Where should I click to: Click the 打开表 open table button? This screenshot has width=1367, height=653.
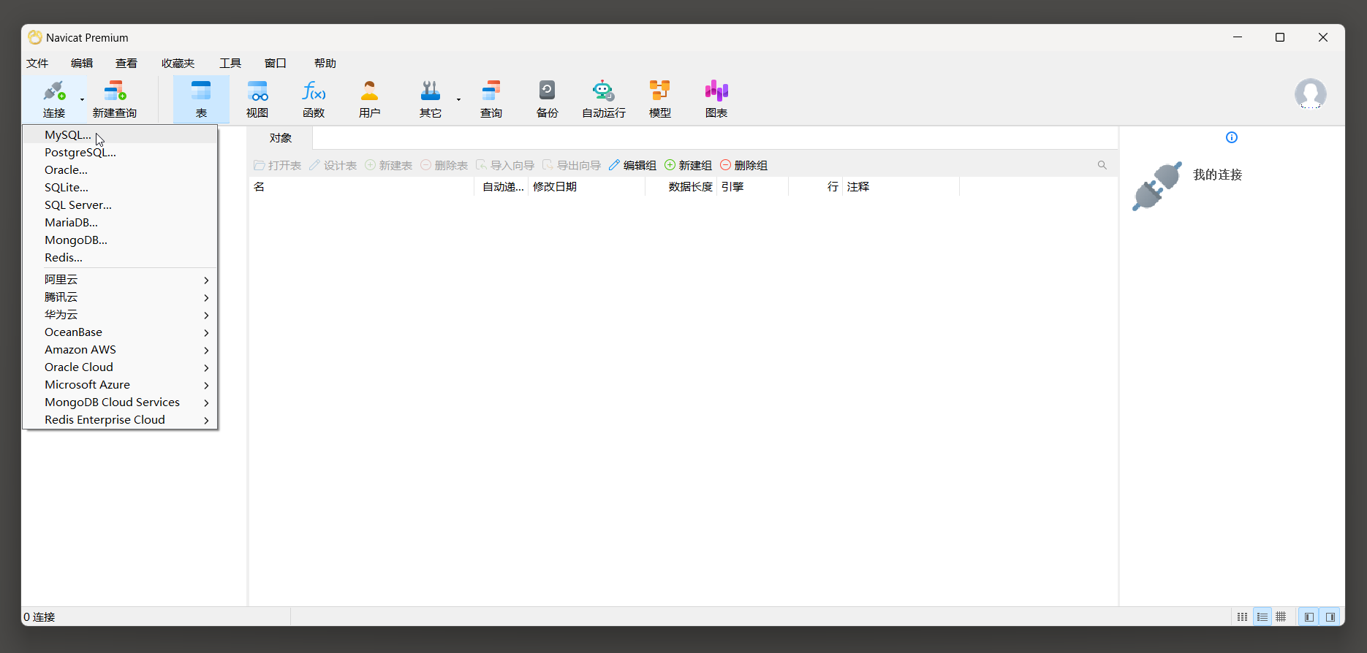point(277,166)
